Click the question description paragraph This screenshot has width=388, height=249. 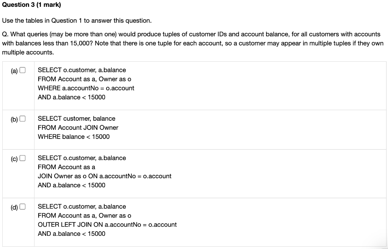[193, 43]
